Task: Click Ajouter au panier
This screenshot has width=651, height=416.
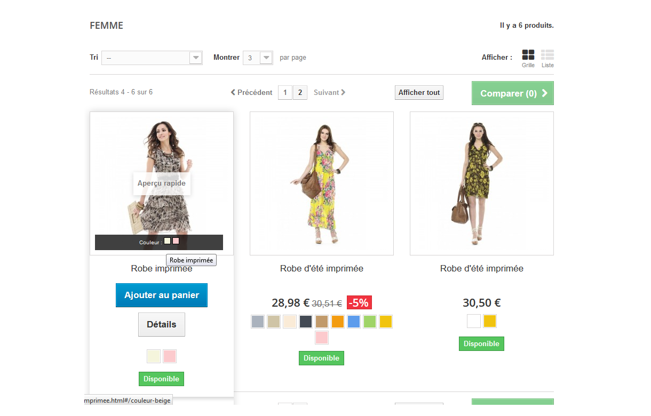Action: coord(162,295)
